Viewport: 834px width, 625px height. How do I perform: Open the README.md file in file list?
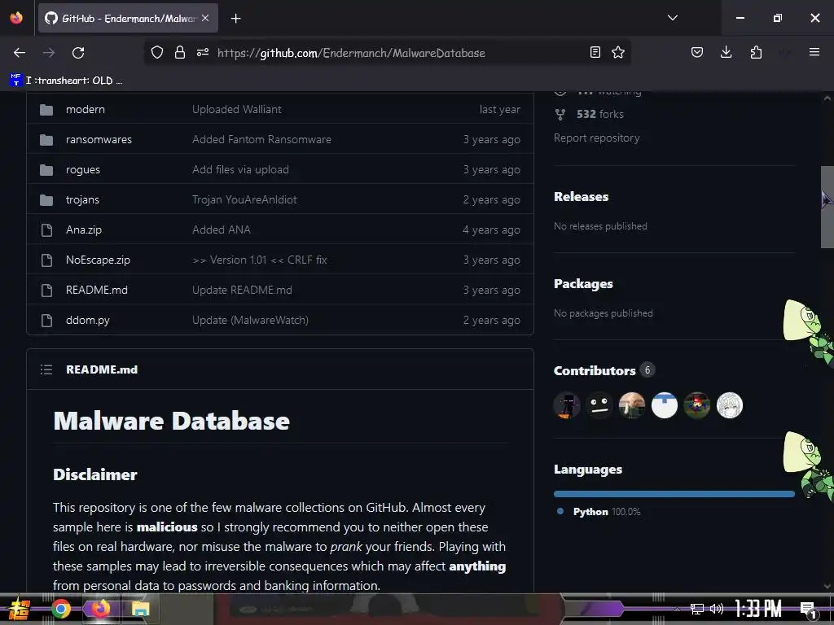(x=97, y=291)
